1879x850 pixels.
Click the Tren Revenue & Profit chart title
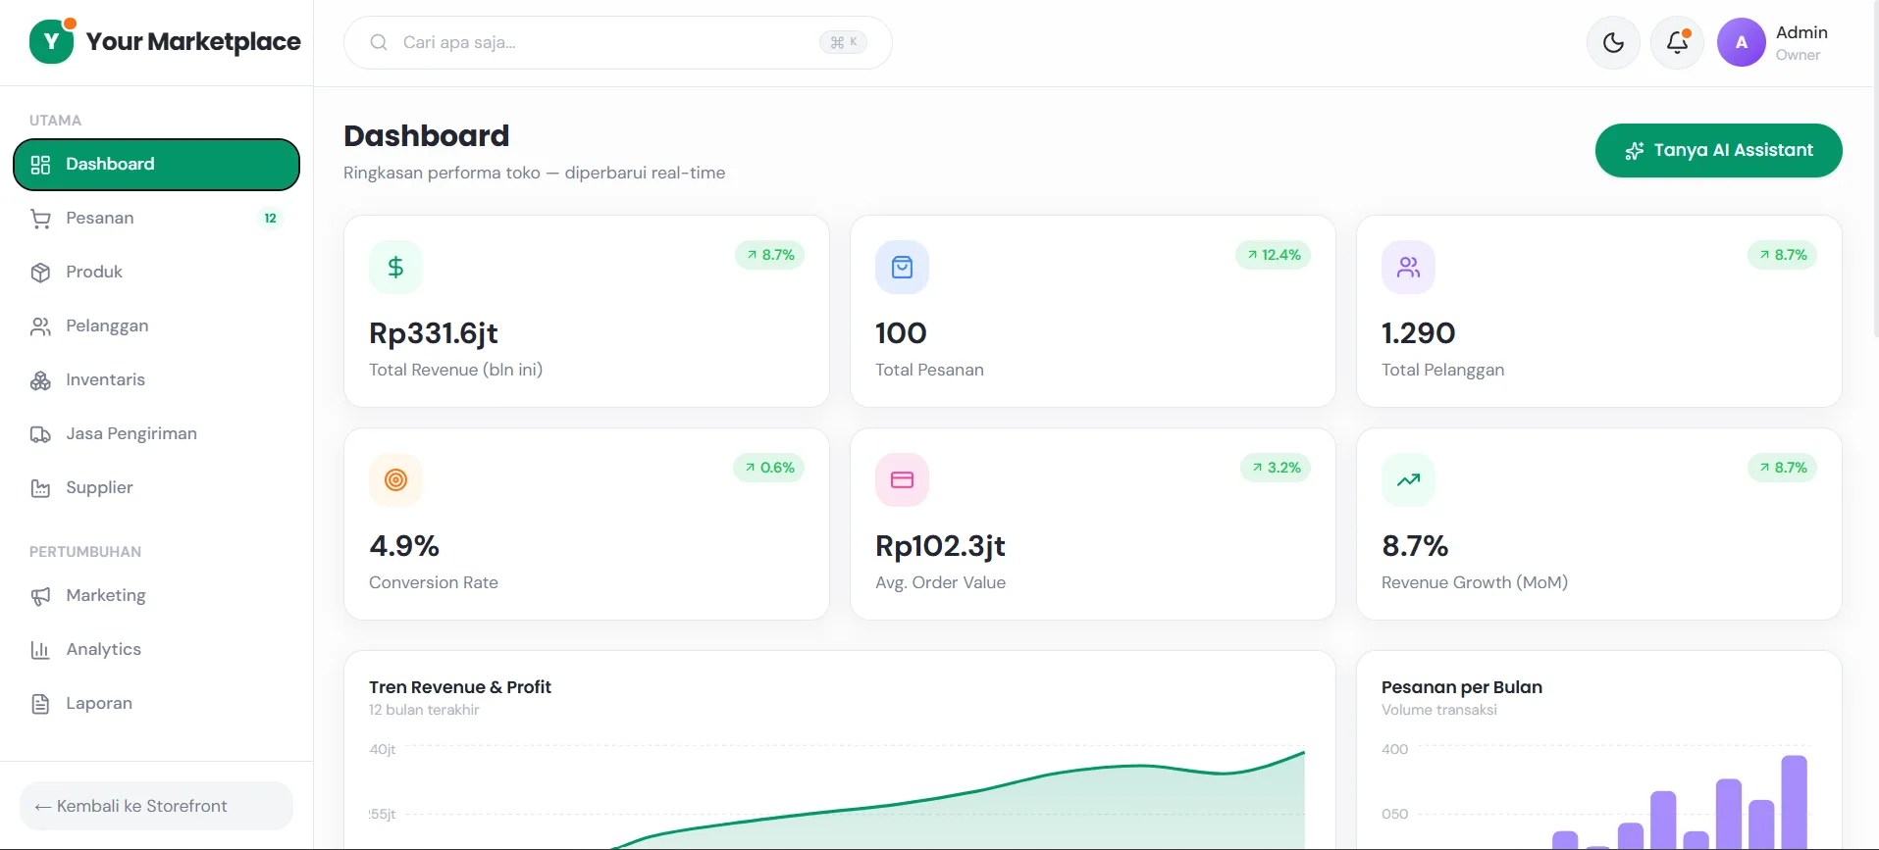(460, 687)
